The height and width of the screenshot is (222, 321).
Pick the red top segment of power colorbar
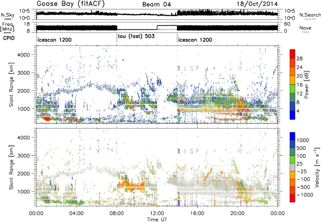click(293, 54)
